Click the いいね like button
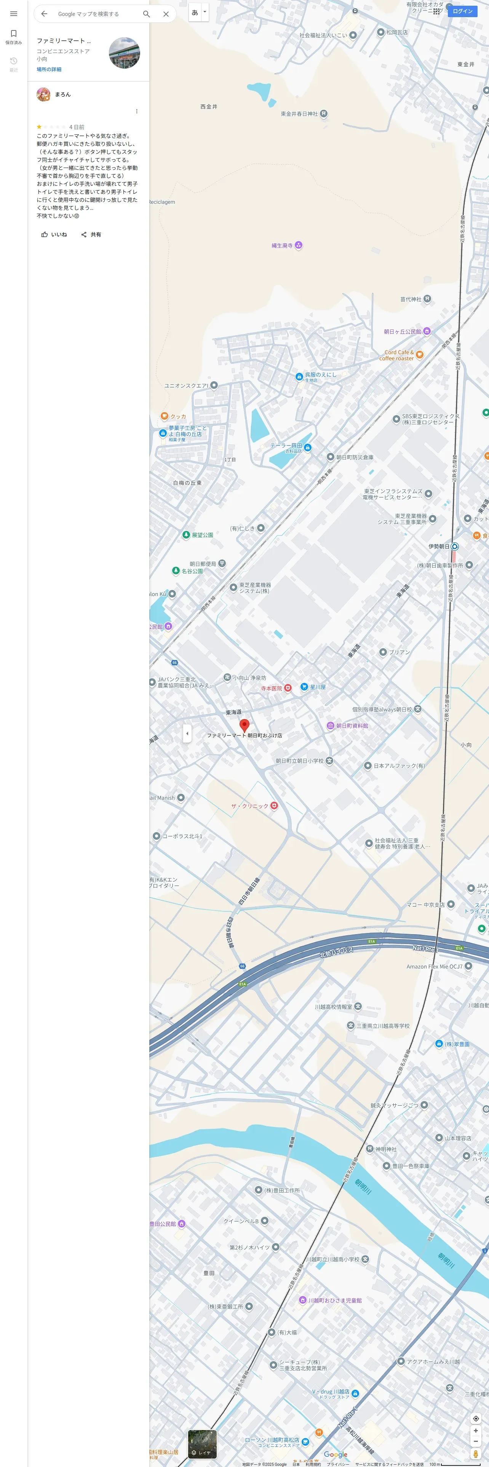Screen dimensions: 489x1467 [x=54, y=235]
